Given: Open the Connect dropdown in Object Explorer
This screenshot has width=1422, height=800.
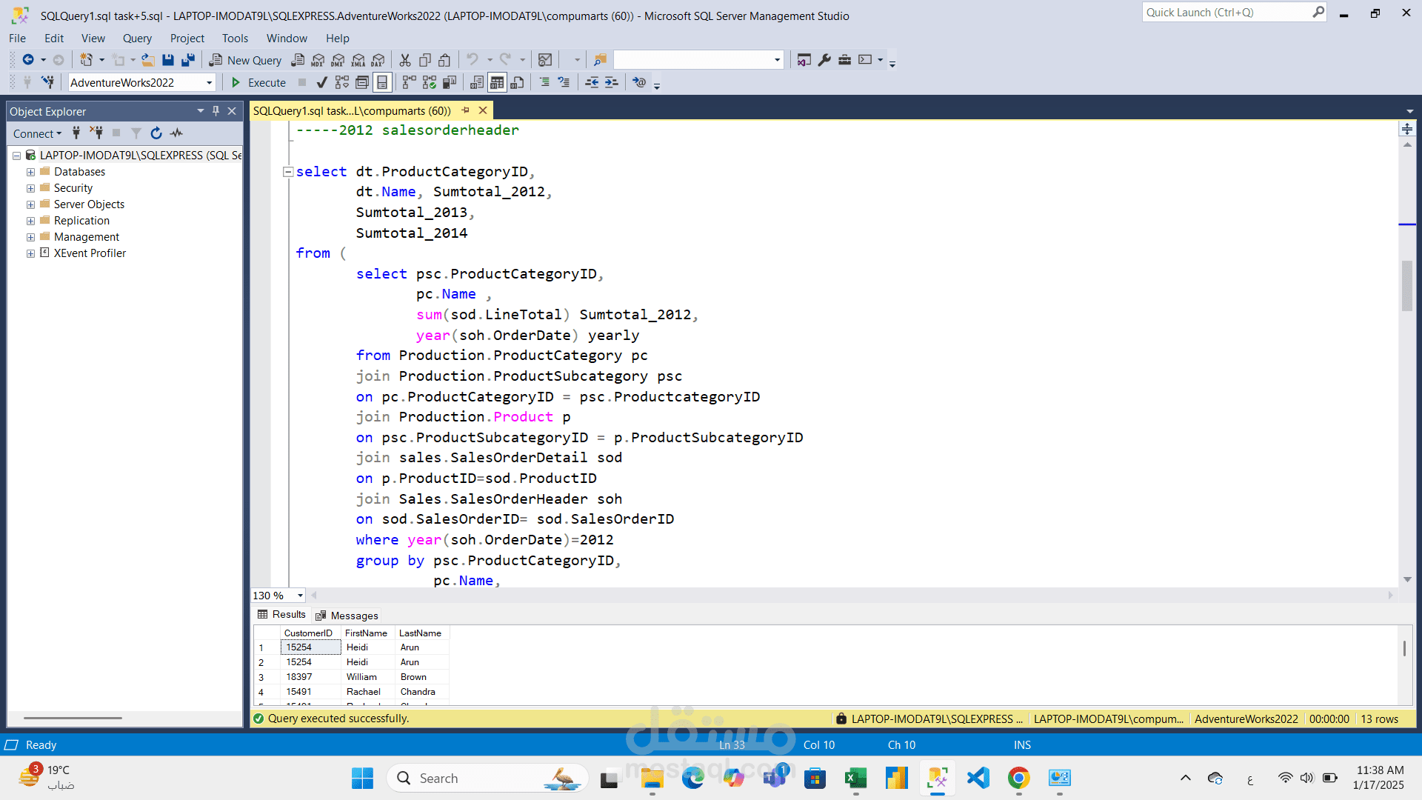Looking at the screenshot, I should [x=37, y=133].
